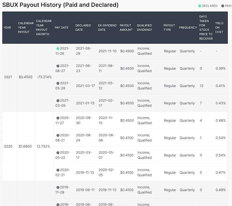Click declared date 2021-09-29
The height and width of the screenshot is (206, 232).
coord(84,51)
